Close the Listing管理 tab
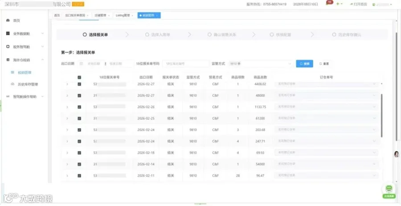The height and width of the screenshot is (206, 401). pyautogui.click(x=132, y=16)
